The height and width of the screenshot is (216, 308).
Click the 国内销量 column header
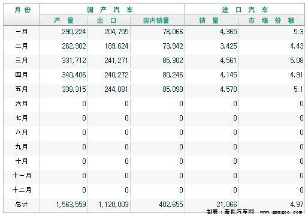[x=156, y=20]
